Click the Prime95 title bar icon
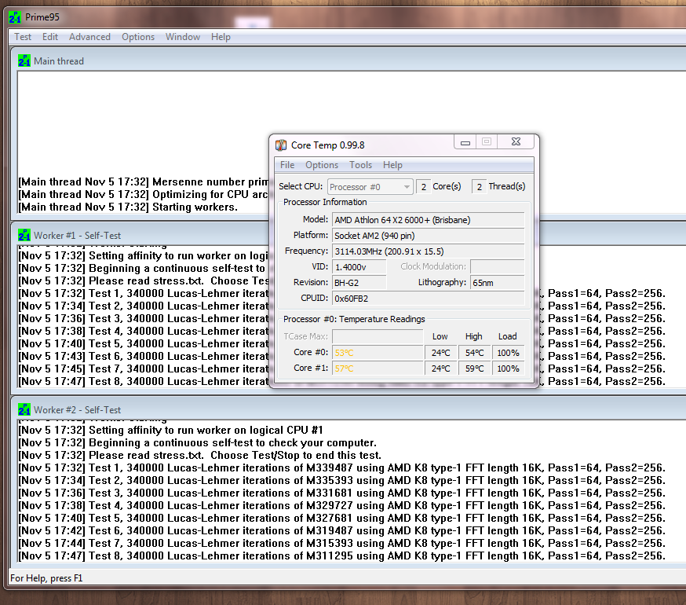The image size is (686, 605). (x=15, y=17)
